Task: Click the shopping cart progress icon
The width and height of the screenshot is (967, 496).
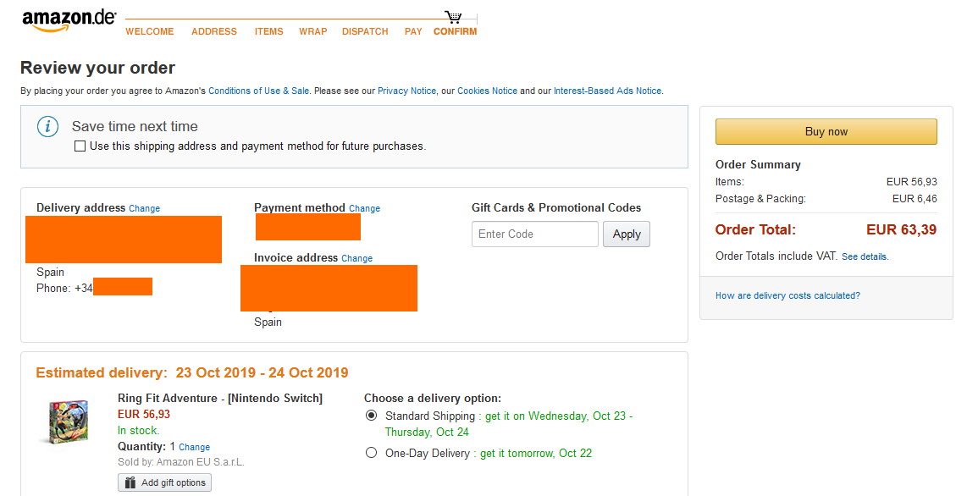Action: coord(453,17)
